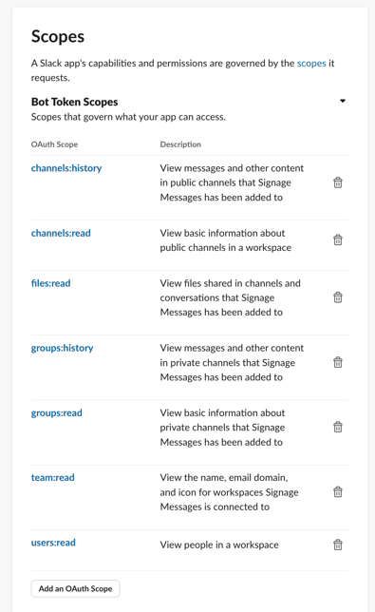Click trash icon for files:read scope

pyautogui.click(x=338, y=297)
